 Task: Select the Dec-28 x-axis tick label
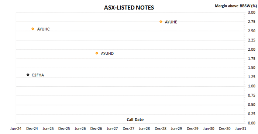click(x=161, y=128)
